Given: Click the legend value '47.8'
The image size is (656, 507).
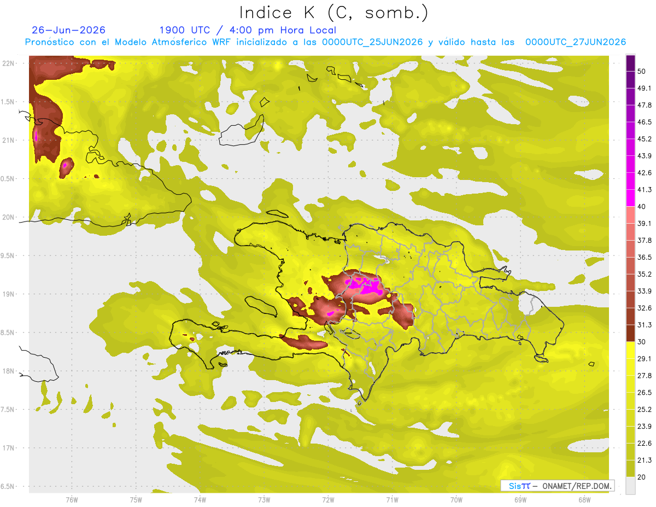Looking at the screenshot, I should pyautogui.click(x=644, y=105).
